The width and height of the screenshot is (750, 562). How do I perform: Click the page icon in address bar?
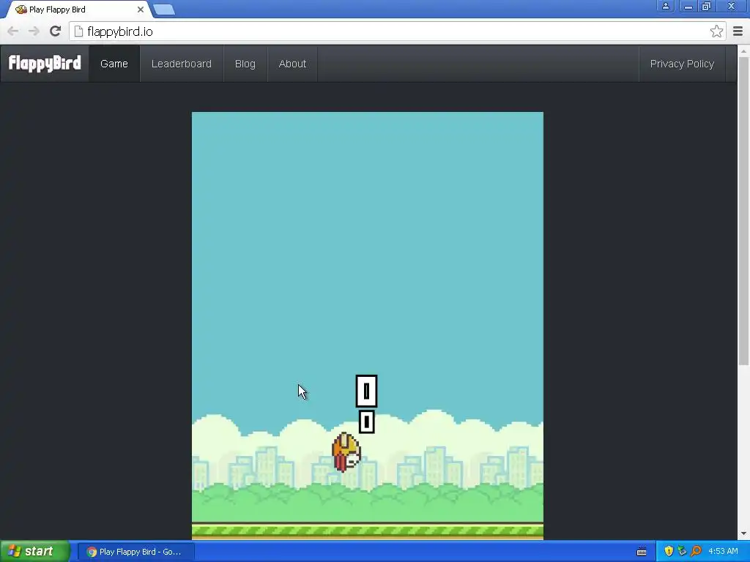pyautogui.click(x=78, y=31)
